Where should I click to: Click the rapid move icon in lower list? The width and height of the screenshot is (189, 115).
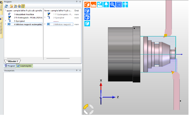pyautogui.click(x=49, y=18)
